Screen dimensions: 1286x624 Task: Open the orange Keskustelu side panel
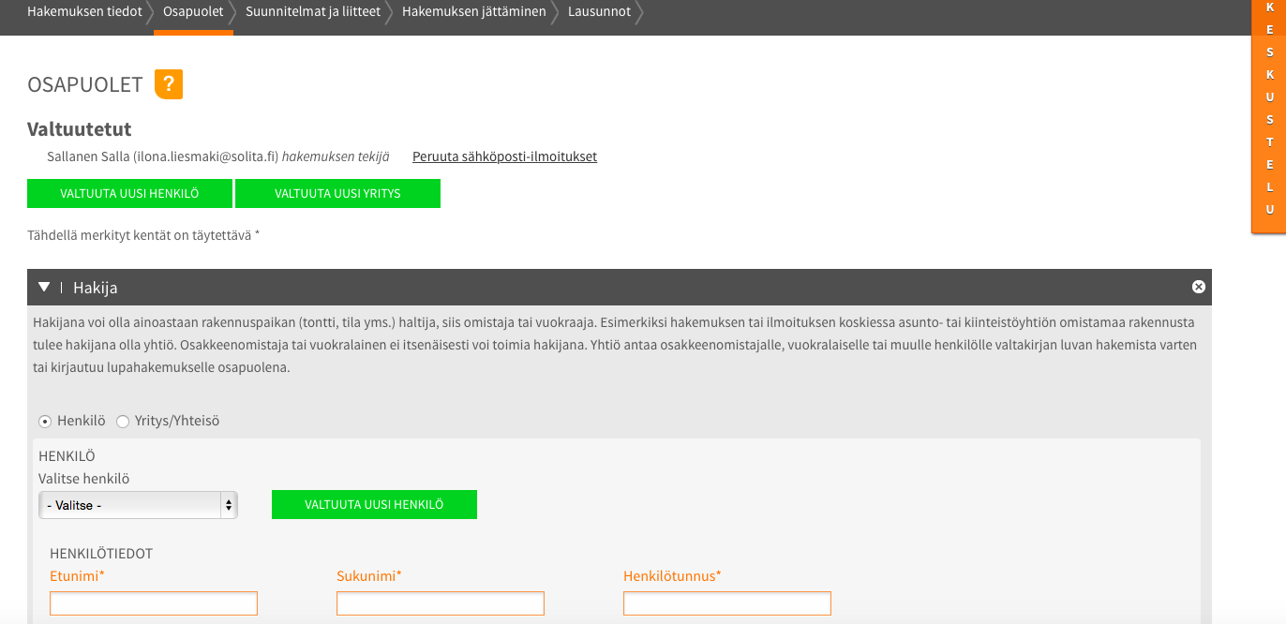(1269, 116)
